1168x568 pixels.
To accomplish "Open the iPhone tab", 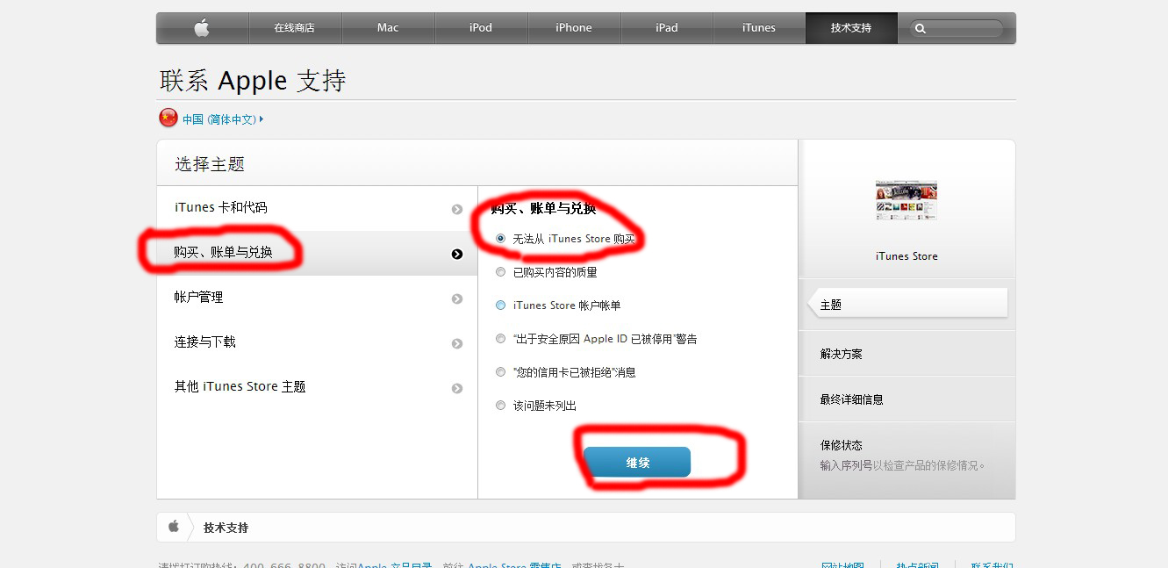I will pos(574,28).
